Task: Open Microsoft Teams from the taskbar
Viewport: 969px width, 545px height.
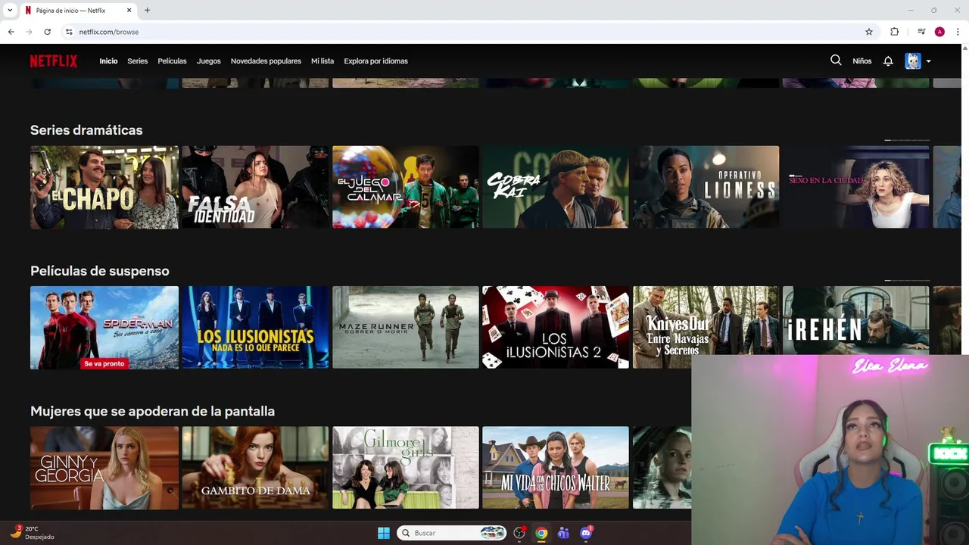Action: pos(563,533)
